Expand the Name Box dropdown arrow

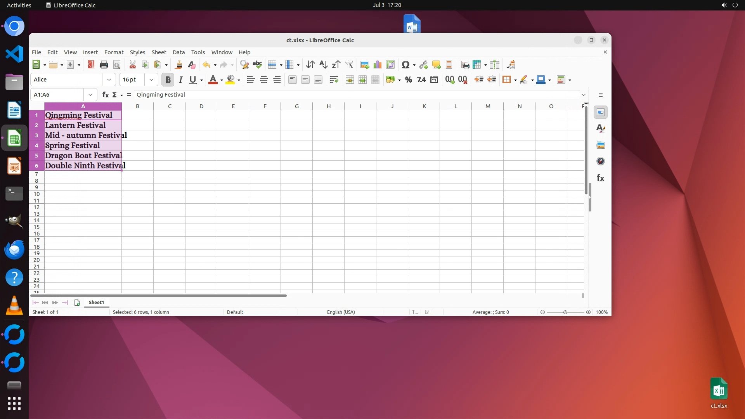[90, 95]
